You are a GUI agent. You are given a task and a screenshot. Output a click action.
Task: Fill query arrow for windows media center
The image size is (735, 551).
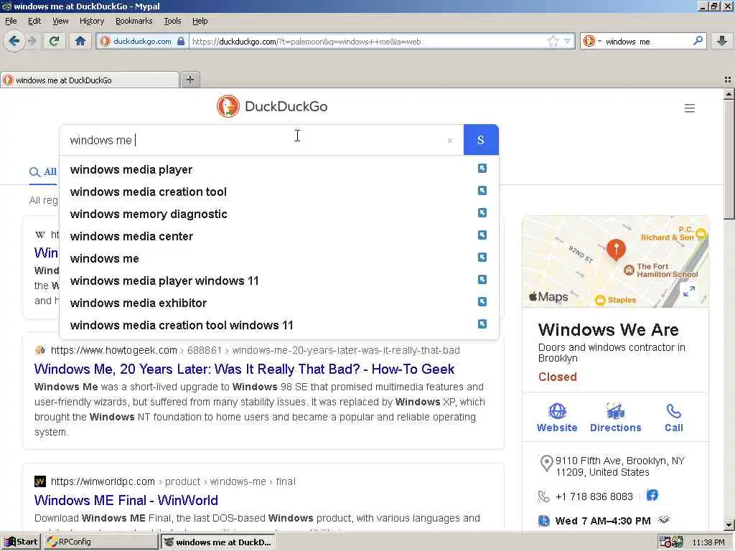(482, 235)
